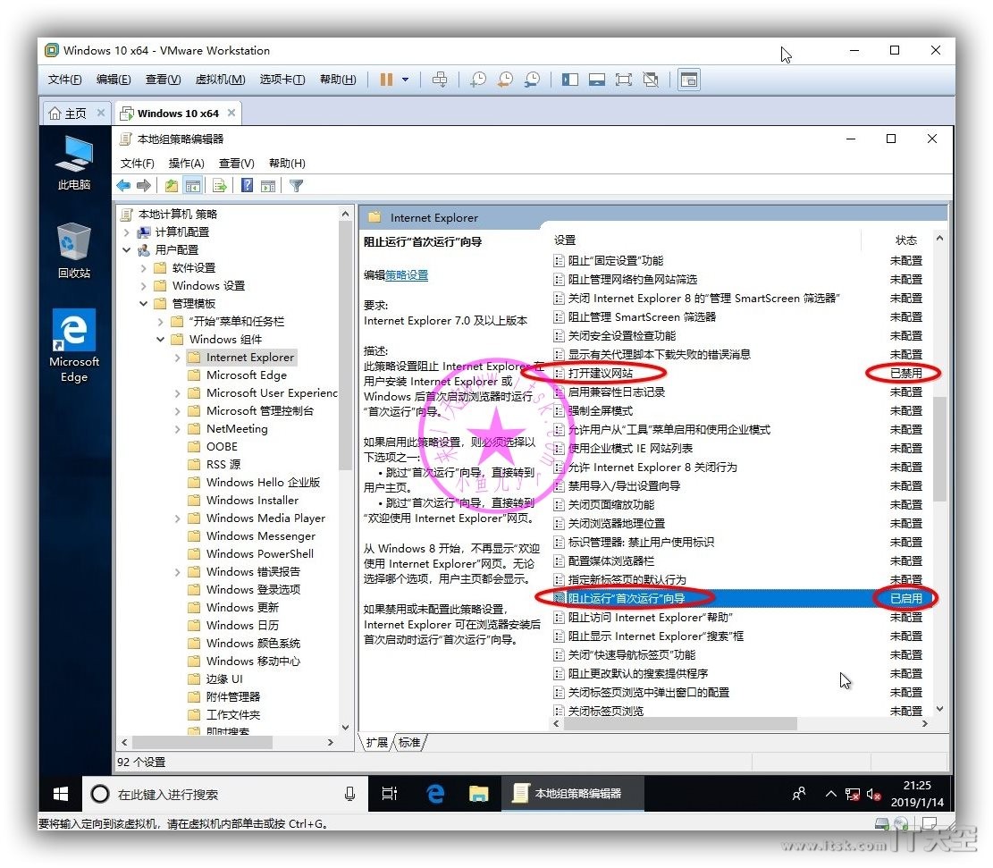
Task: Expand the 软件设置 folder node
Action: (x=144, y=268)
